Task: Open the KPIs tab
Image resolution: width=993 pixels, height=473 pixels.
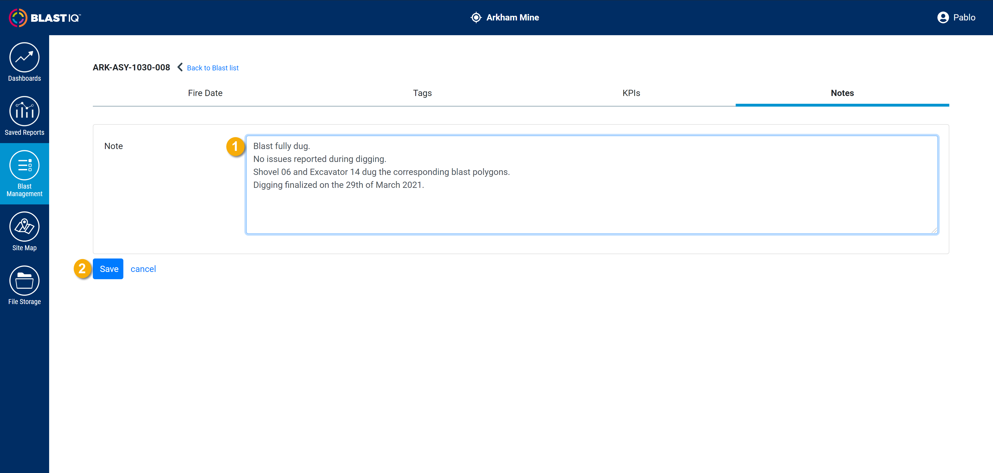Action: 631,93
